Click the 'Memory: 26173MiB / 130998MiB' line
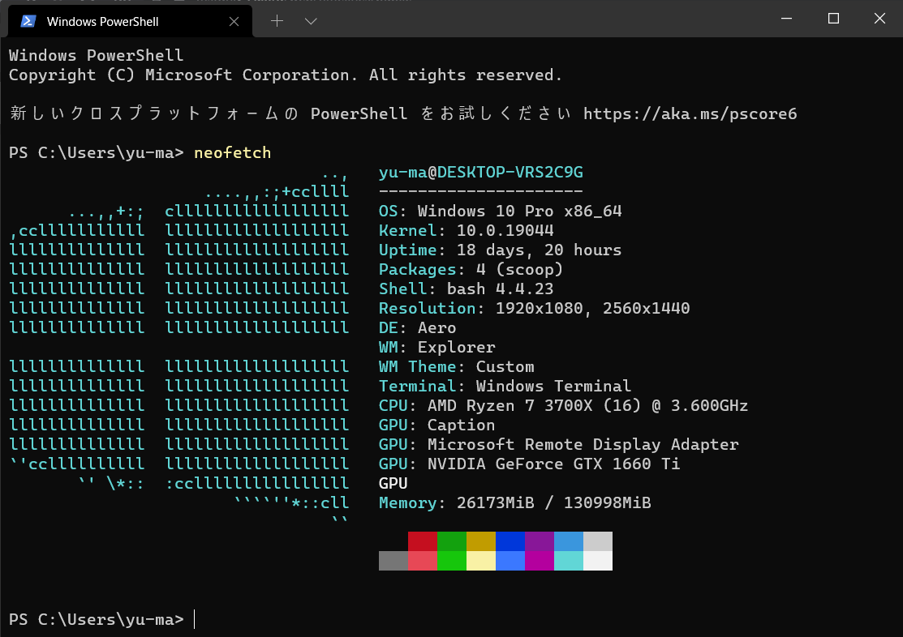Image resolution: width=903 pixels, height=637 pixels. (515, 503)
